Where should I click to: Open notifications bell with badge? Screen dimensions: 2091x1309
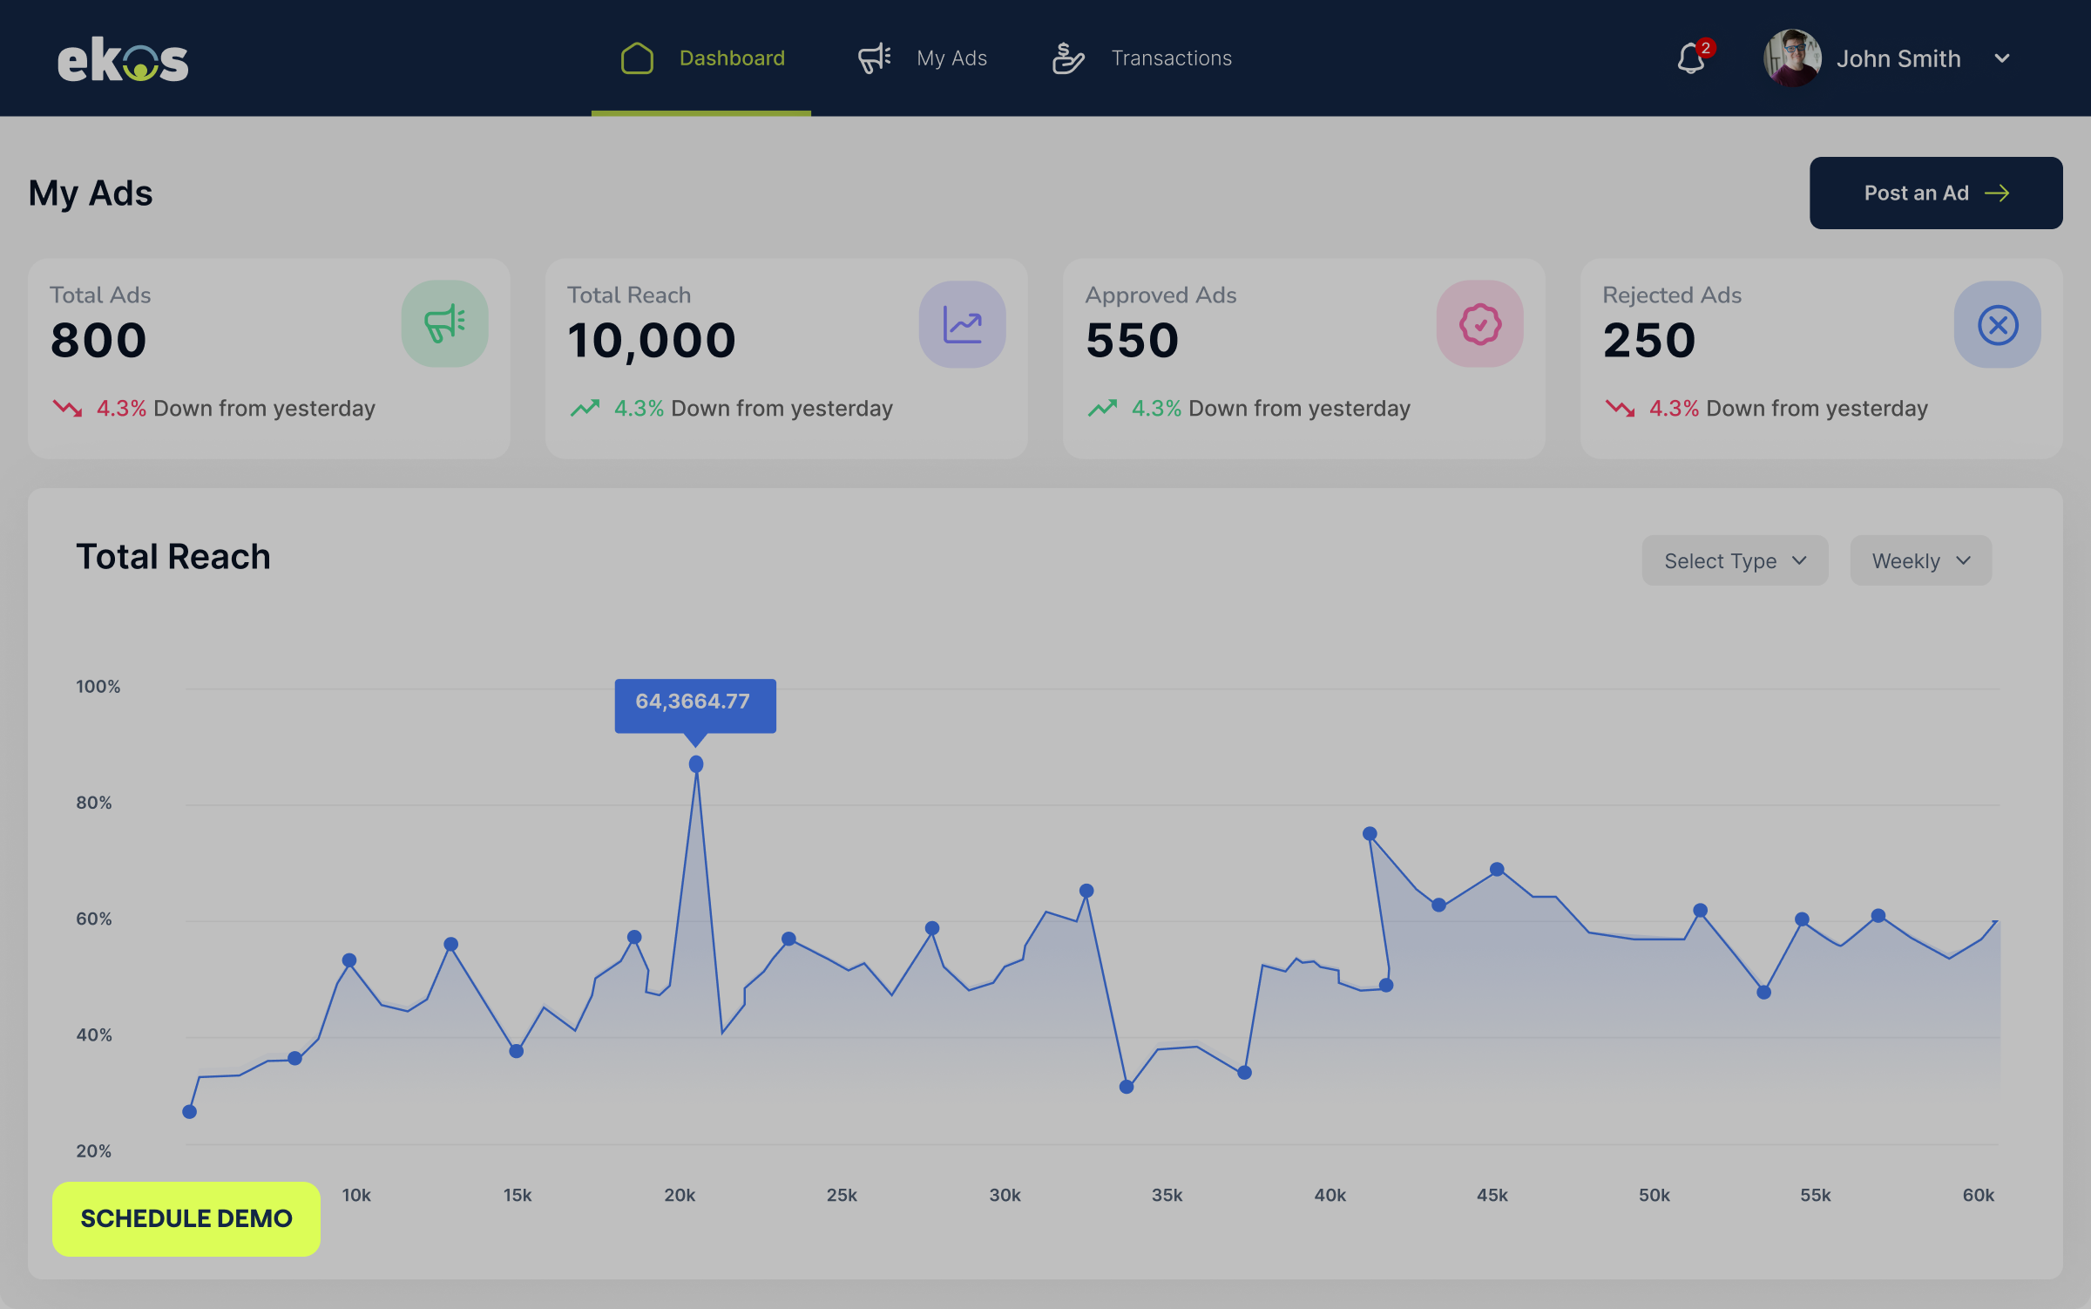click(1692, 58)
